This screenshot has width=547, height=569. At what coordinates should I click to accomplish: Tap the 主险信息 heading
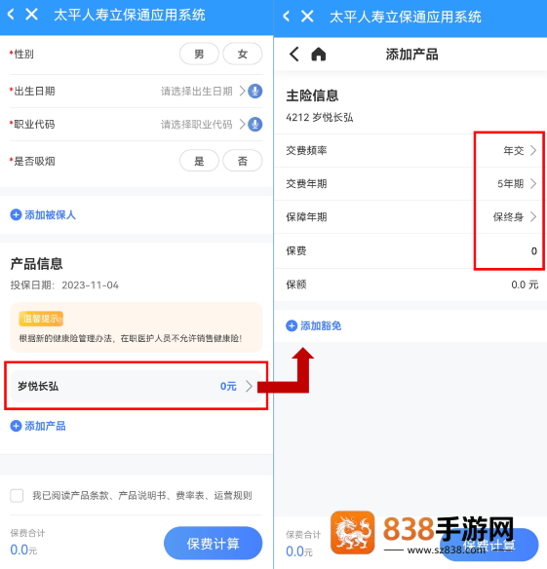(312, 95)
